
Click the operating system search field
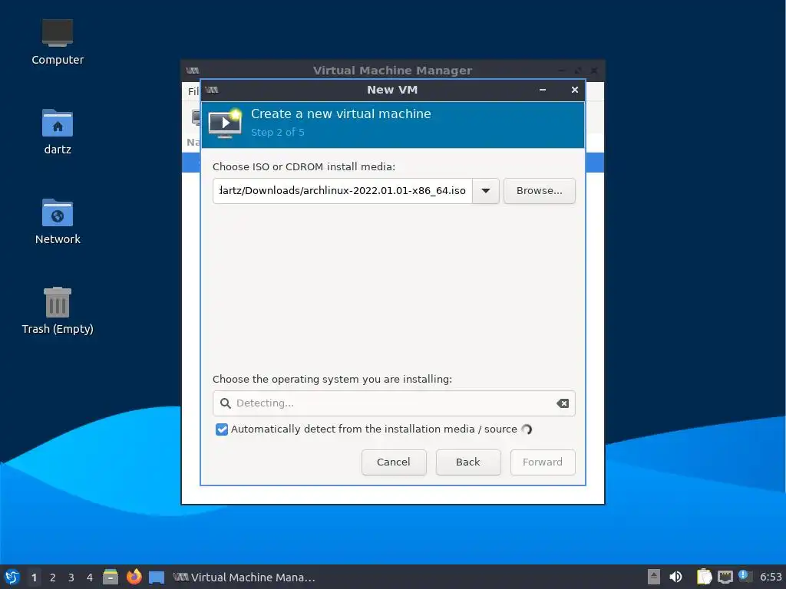click(x=394, y=403)
